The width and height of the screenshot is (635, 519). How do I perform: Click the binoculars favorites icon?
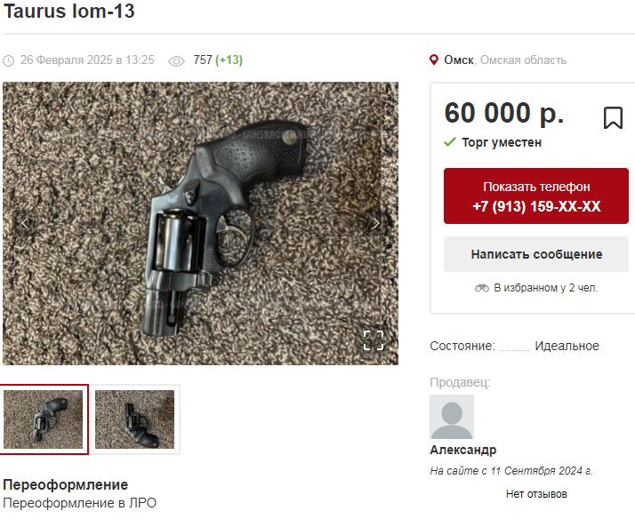click(481, 288)
